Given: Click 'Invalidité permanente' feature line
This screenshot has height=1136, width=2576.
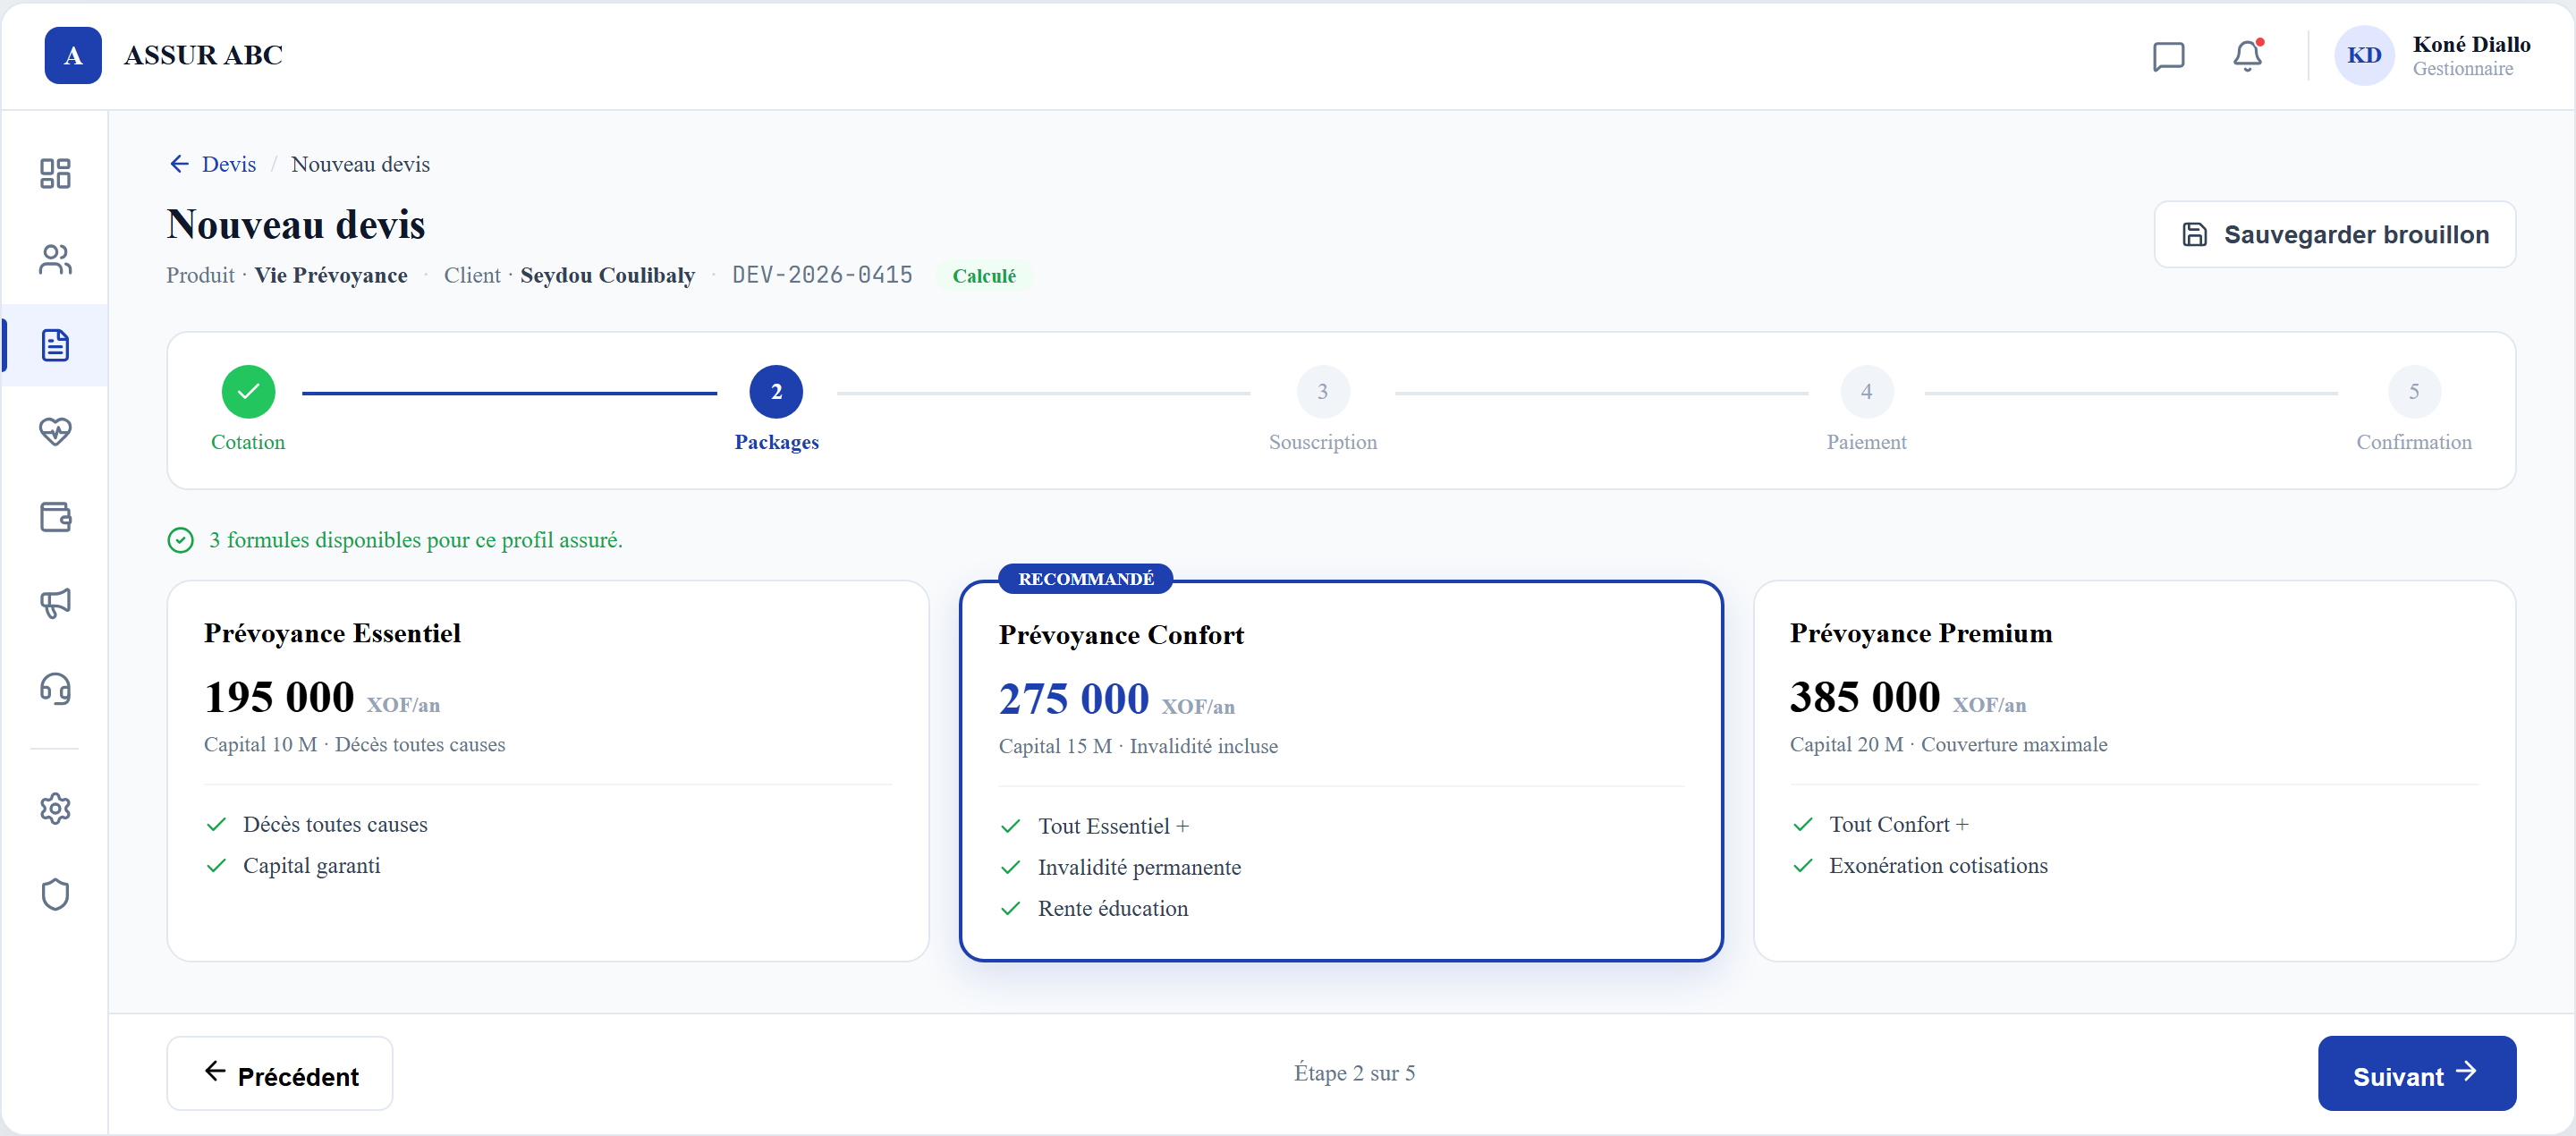Looking at the screenshot, I should (1139, 867).
